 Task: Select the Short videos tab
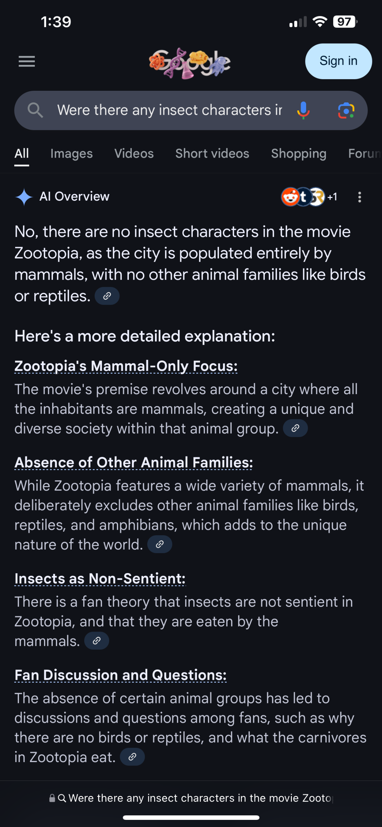212,154
